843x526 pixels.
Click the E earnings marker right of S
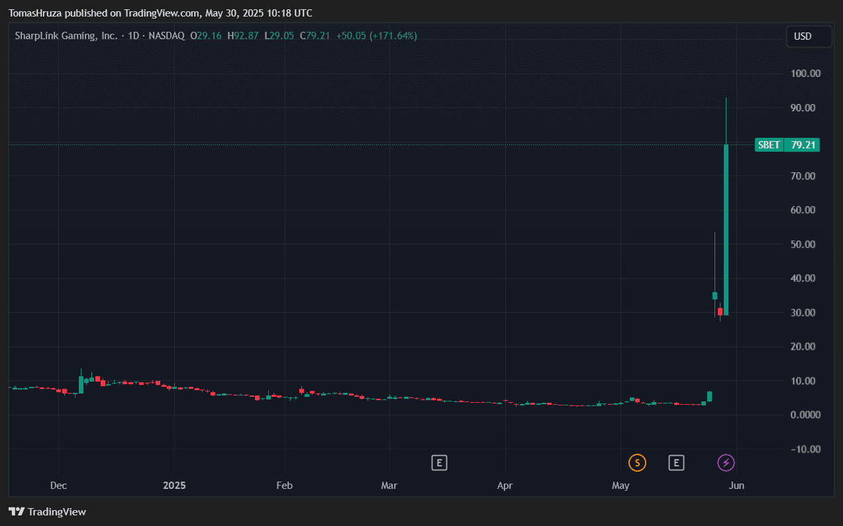coord(675,462)
